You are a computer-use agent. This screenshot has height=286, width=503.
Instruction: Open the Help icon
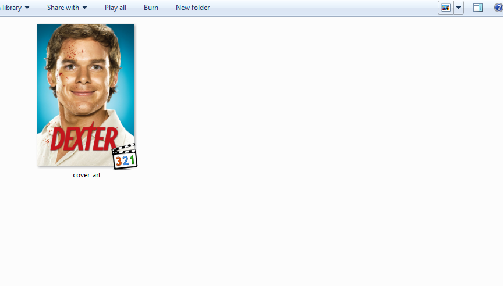click(x=499, y=8)
